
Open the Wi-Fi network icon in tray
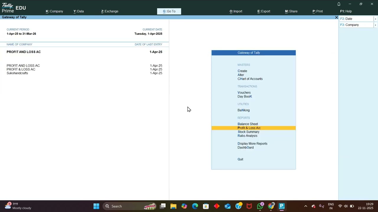tap(340, 206)
